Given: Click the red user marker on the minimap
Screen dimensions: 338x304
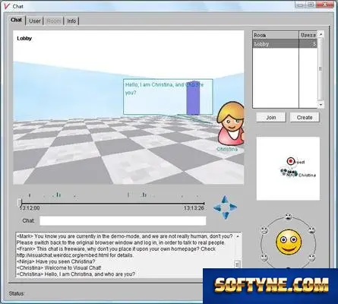Looking at the screenshot, I should [x=291, y=161].
